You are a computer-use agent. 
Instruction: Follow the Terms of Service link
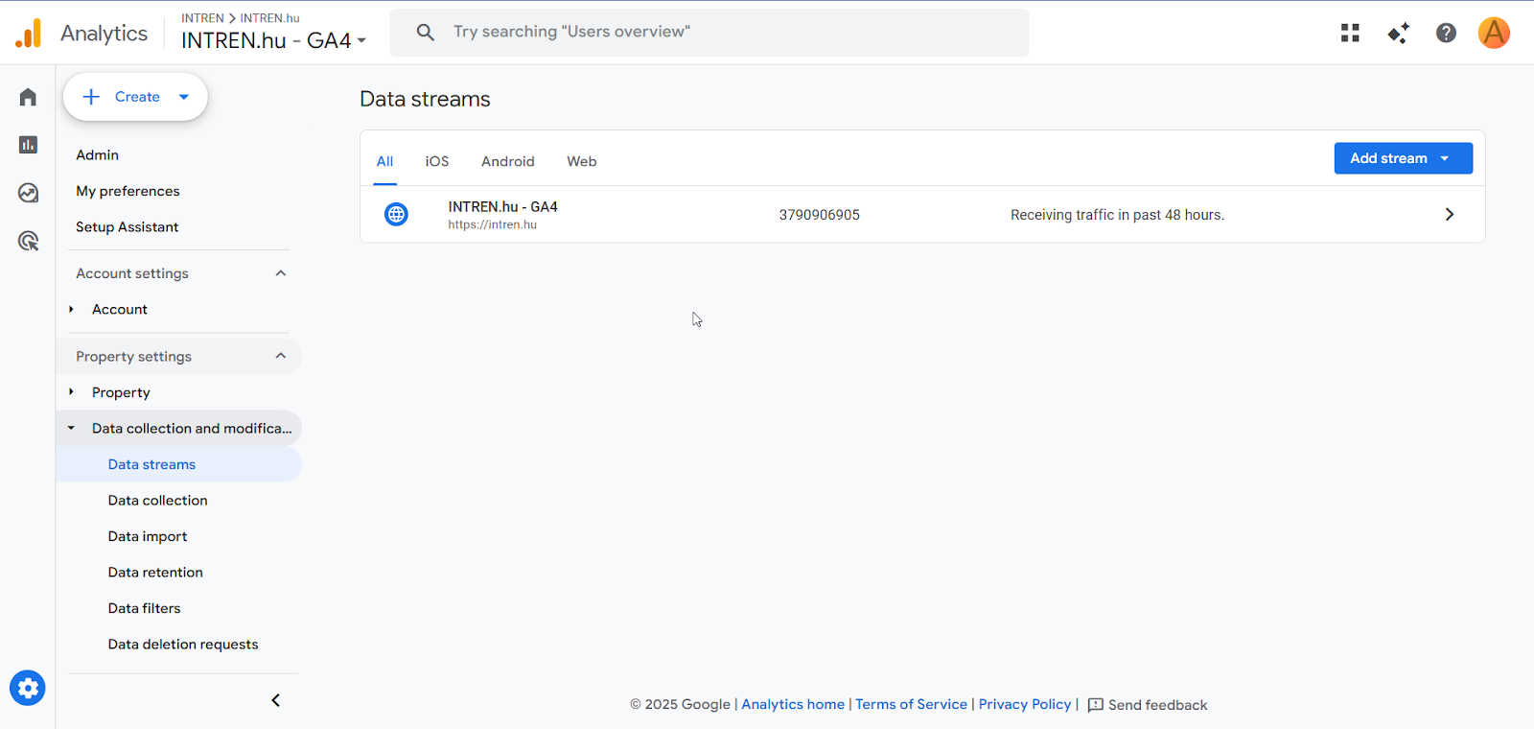tap(911, 704)
